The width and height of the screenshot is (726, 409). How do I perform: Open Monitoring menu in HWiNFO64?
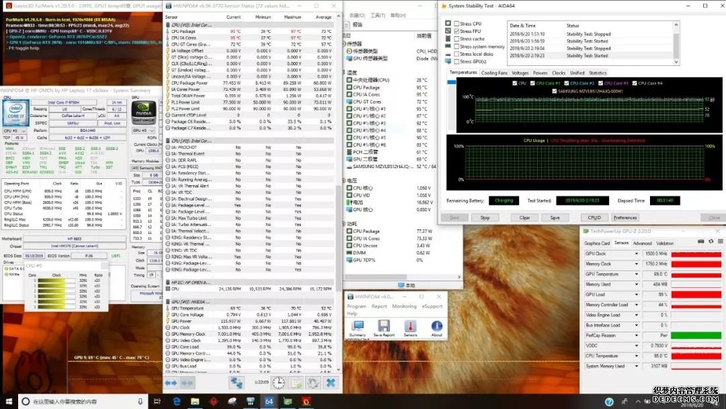pyautogui.click(x=404, y=307)
